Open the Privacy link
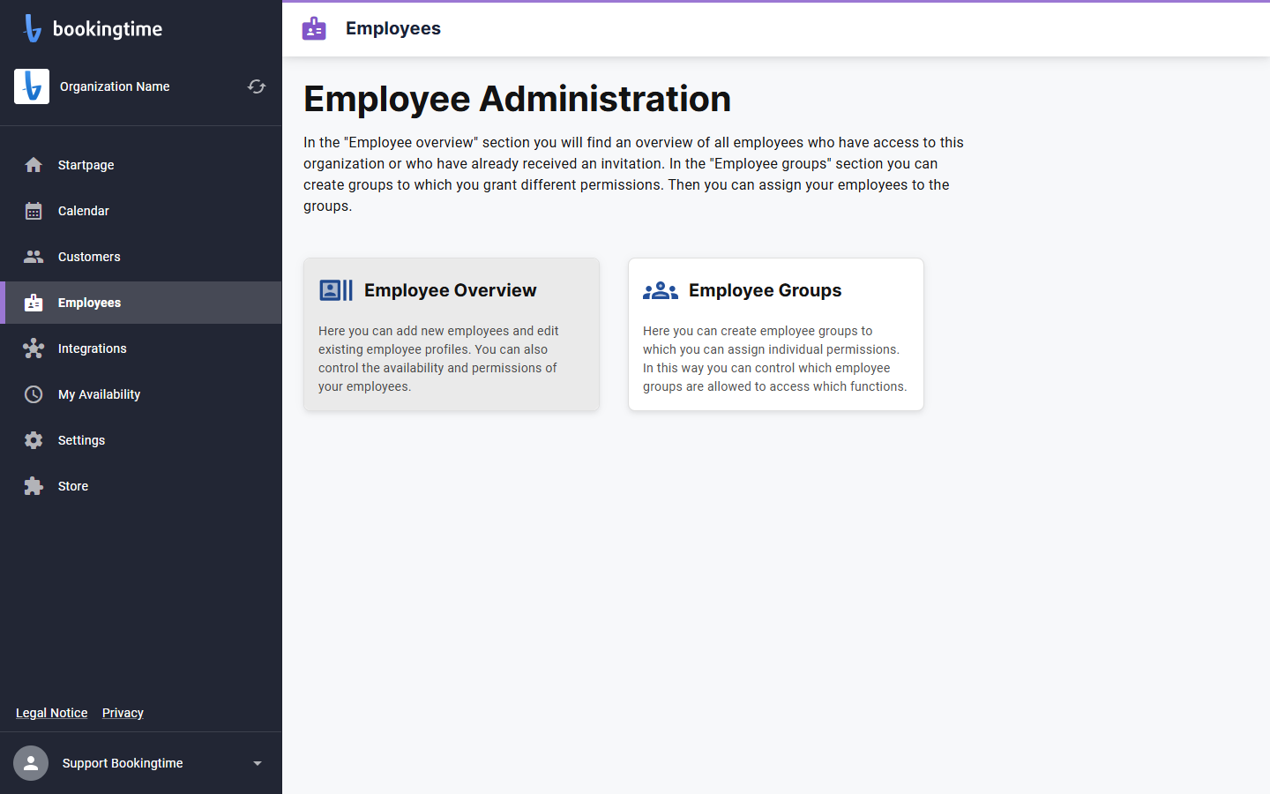 (x=123, y=713)
